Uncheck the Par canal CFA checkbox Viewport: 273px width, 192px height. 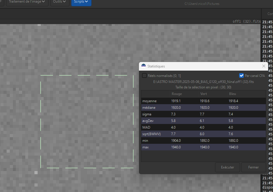coord(241,75)
